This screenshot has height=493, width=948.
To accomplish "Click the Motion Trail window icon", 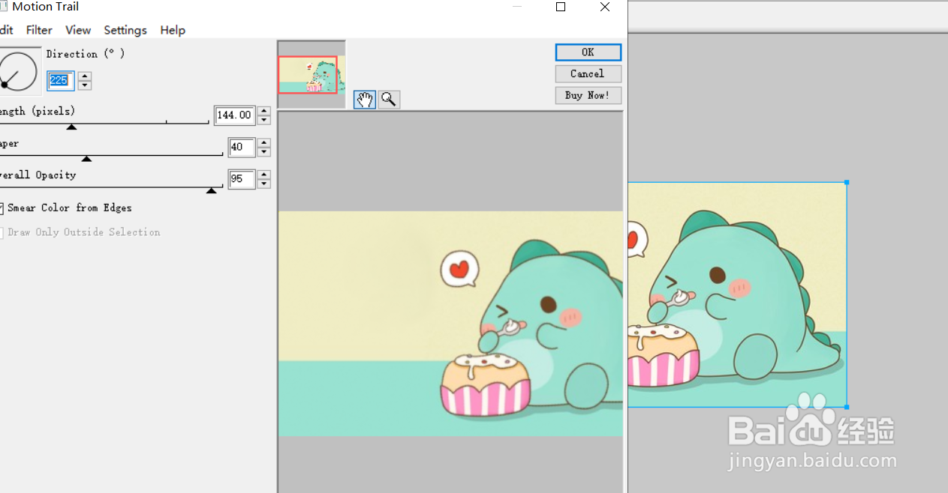I will tap(3, 7).
